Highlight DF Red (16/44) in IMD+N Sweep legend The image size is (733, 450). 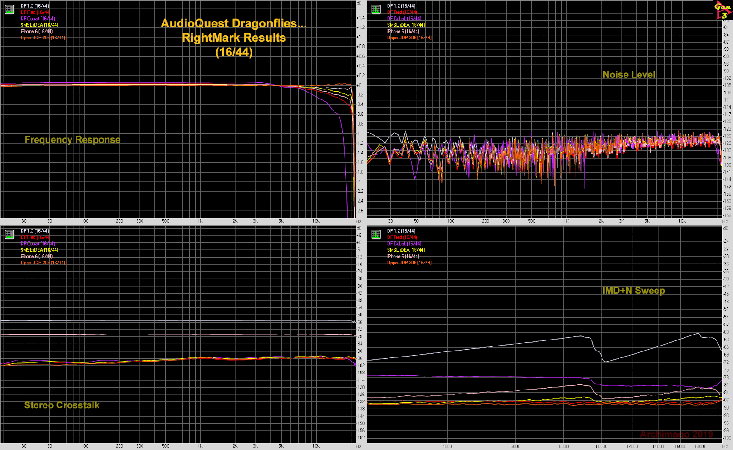point(402,237)
